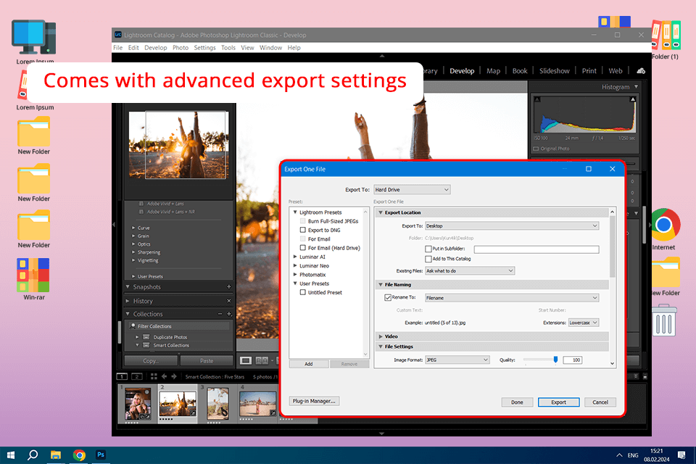This screenshot has height=464, width=696.
Task: Open the Recycle Bin on desktop
Action: coord(664,320)
